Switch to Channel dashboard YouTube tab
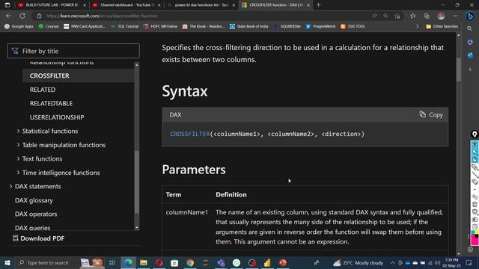Image resolution: width=479 pixels, height=269 pixels. point(125,5)
